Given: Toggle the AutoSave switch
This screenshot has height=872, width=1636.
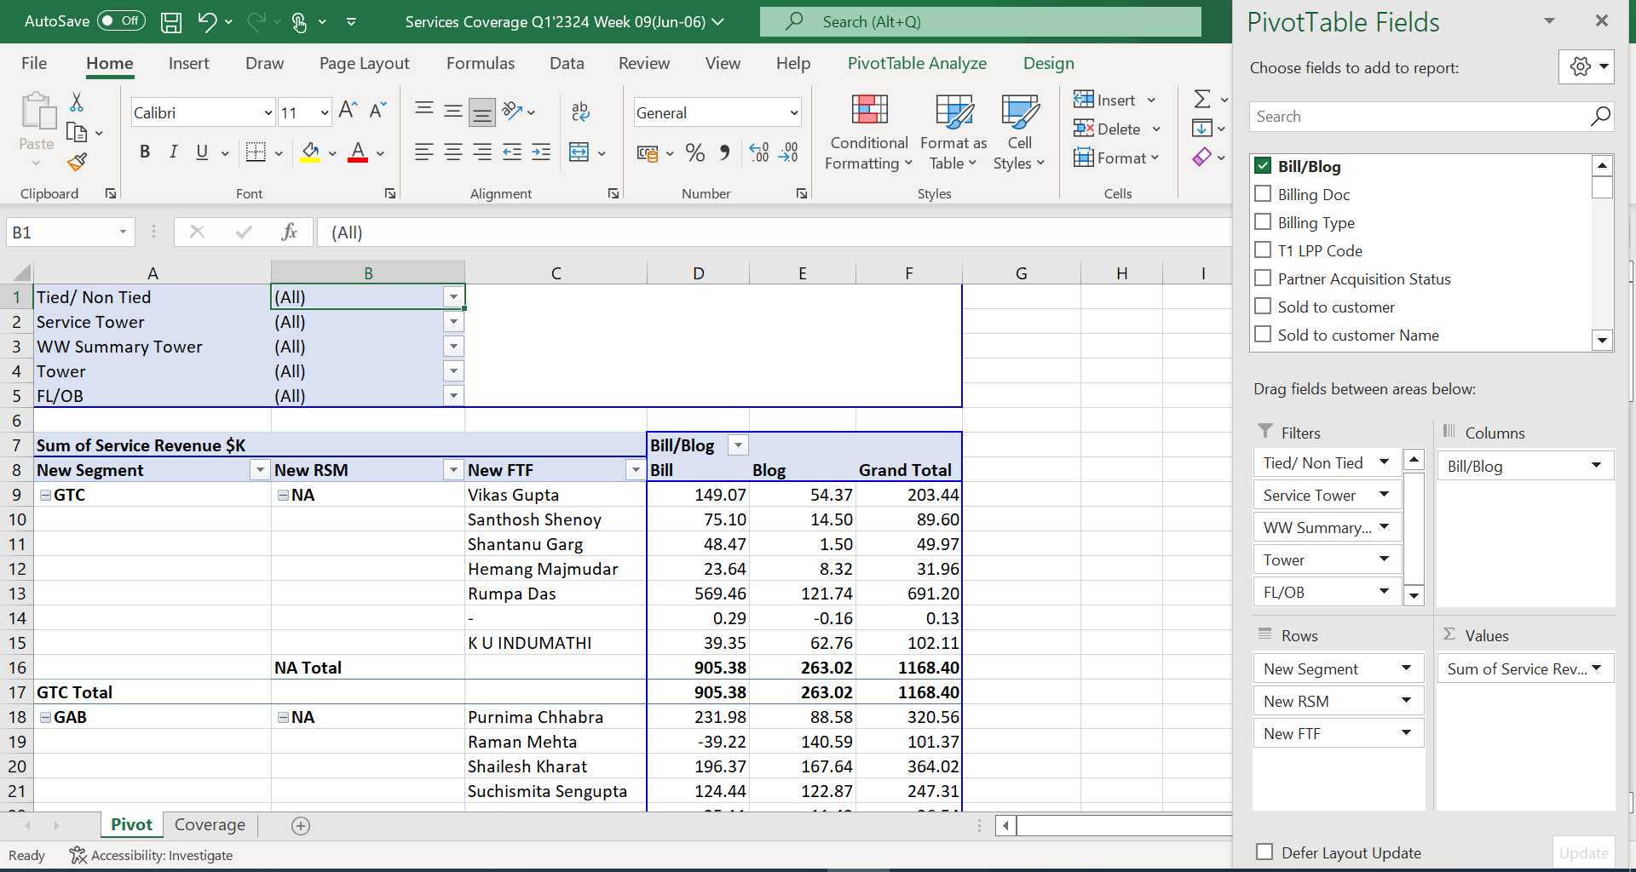Looking at the screenshot, I should pyautogui.click(x=121, y=21).
